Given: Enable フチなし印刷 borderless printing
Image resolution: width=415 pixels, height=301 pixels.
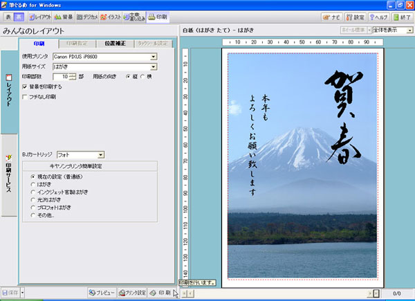Looking at the screenshot, I should [x=26, y=98].
